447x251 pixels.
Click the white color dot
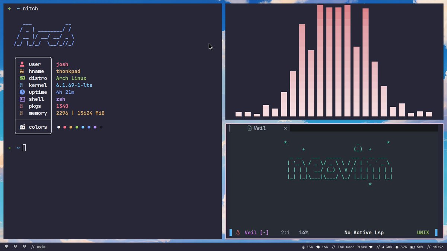click(x=59, y=127)
